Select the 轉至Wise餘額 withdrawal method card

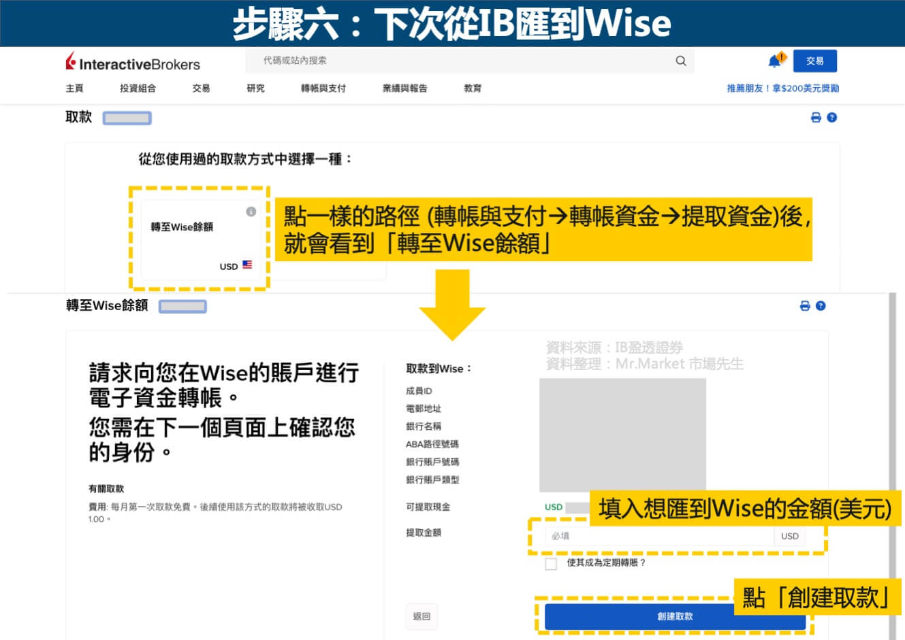[x=200, y=238]
